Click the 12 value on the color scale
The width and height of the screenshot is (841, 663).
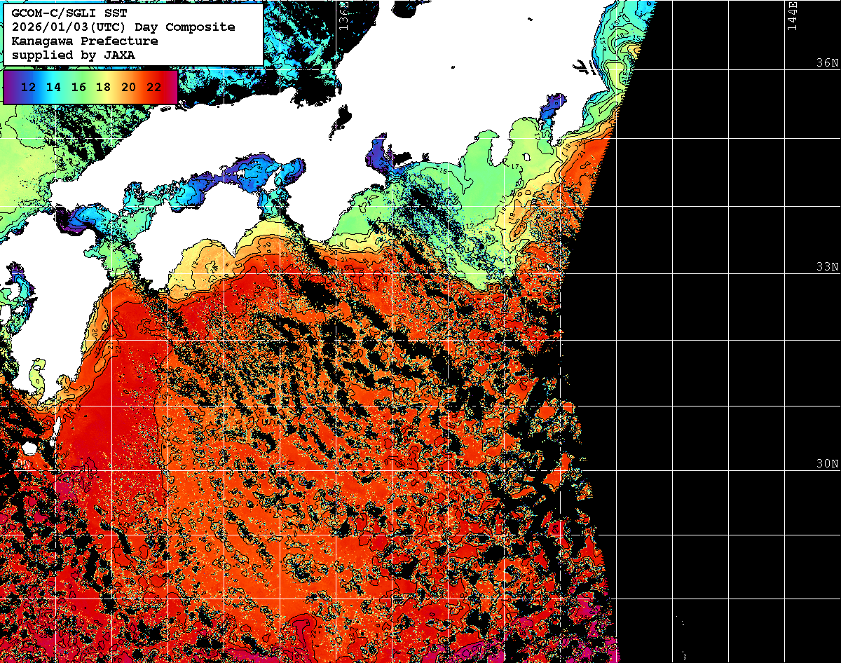pyautogui.click(x=29, y=88)
